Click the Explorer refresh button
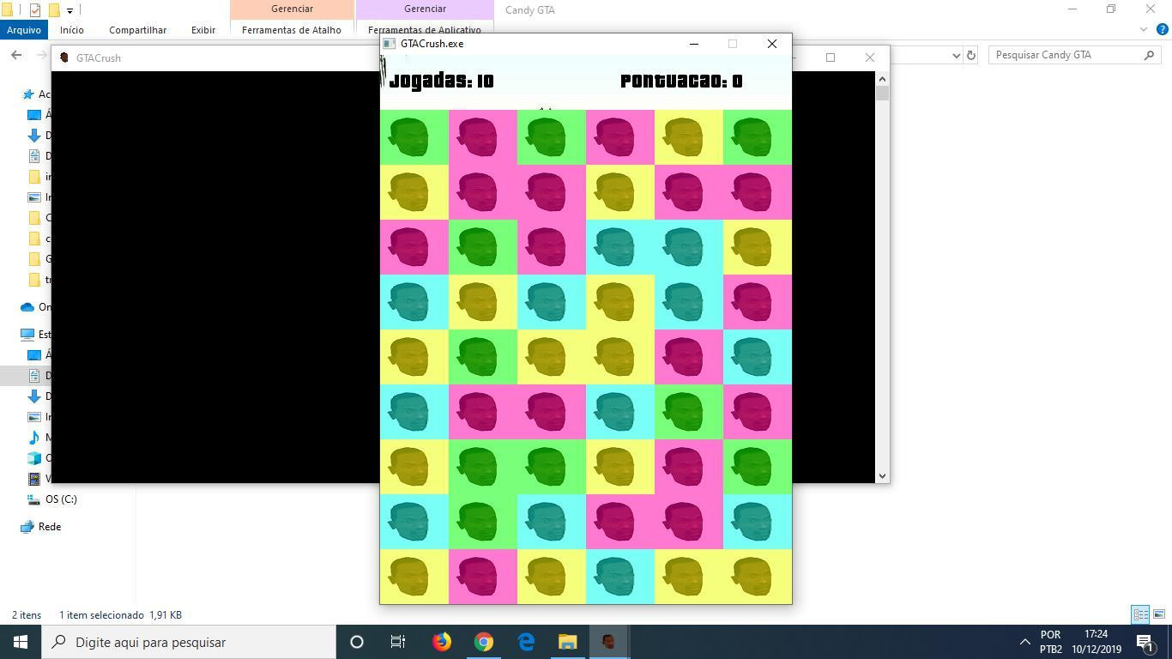1172x659 pixels. (x=971, y=55)
